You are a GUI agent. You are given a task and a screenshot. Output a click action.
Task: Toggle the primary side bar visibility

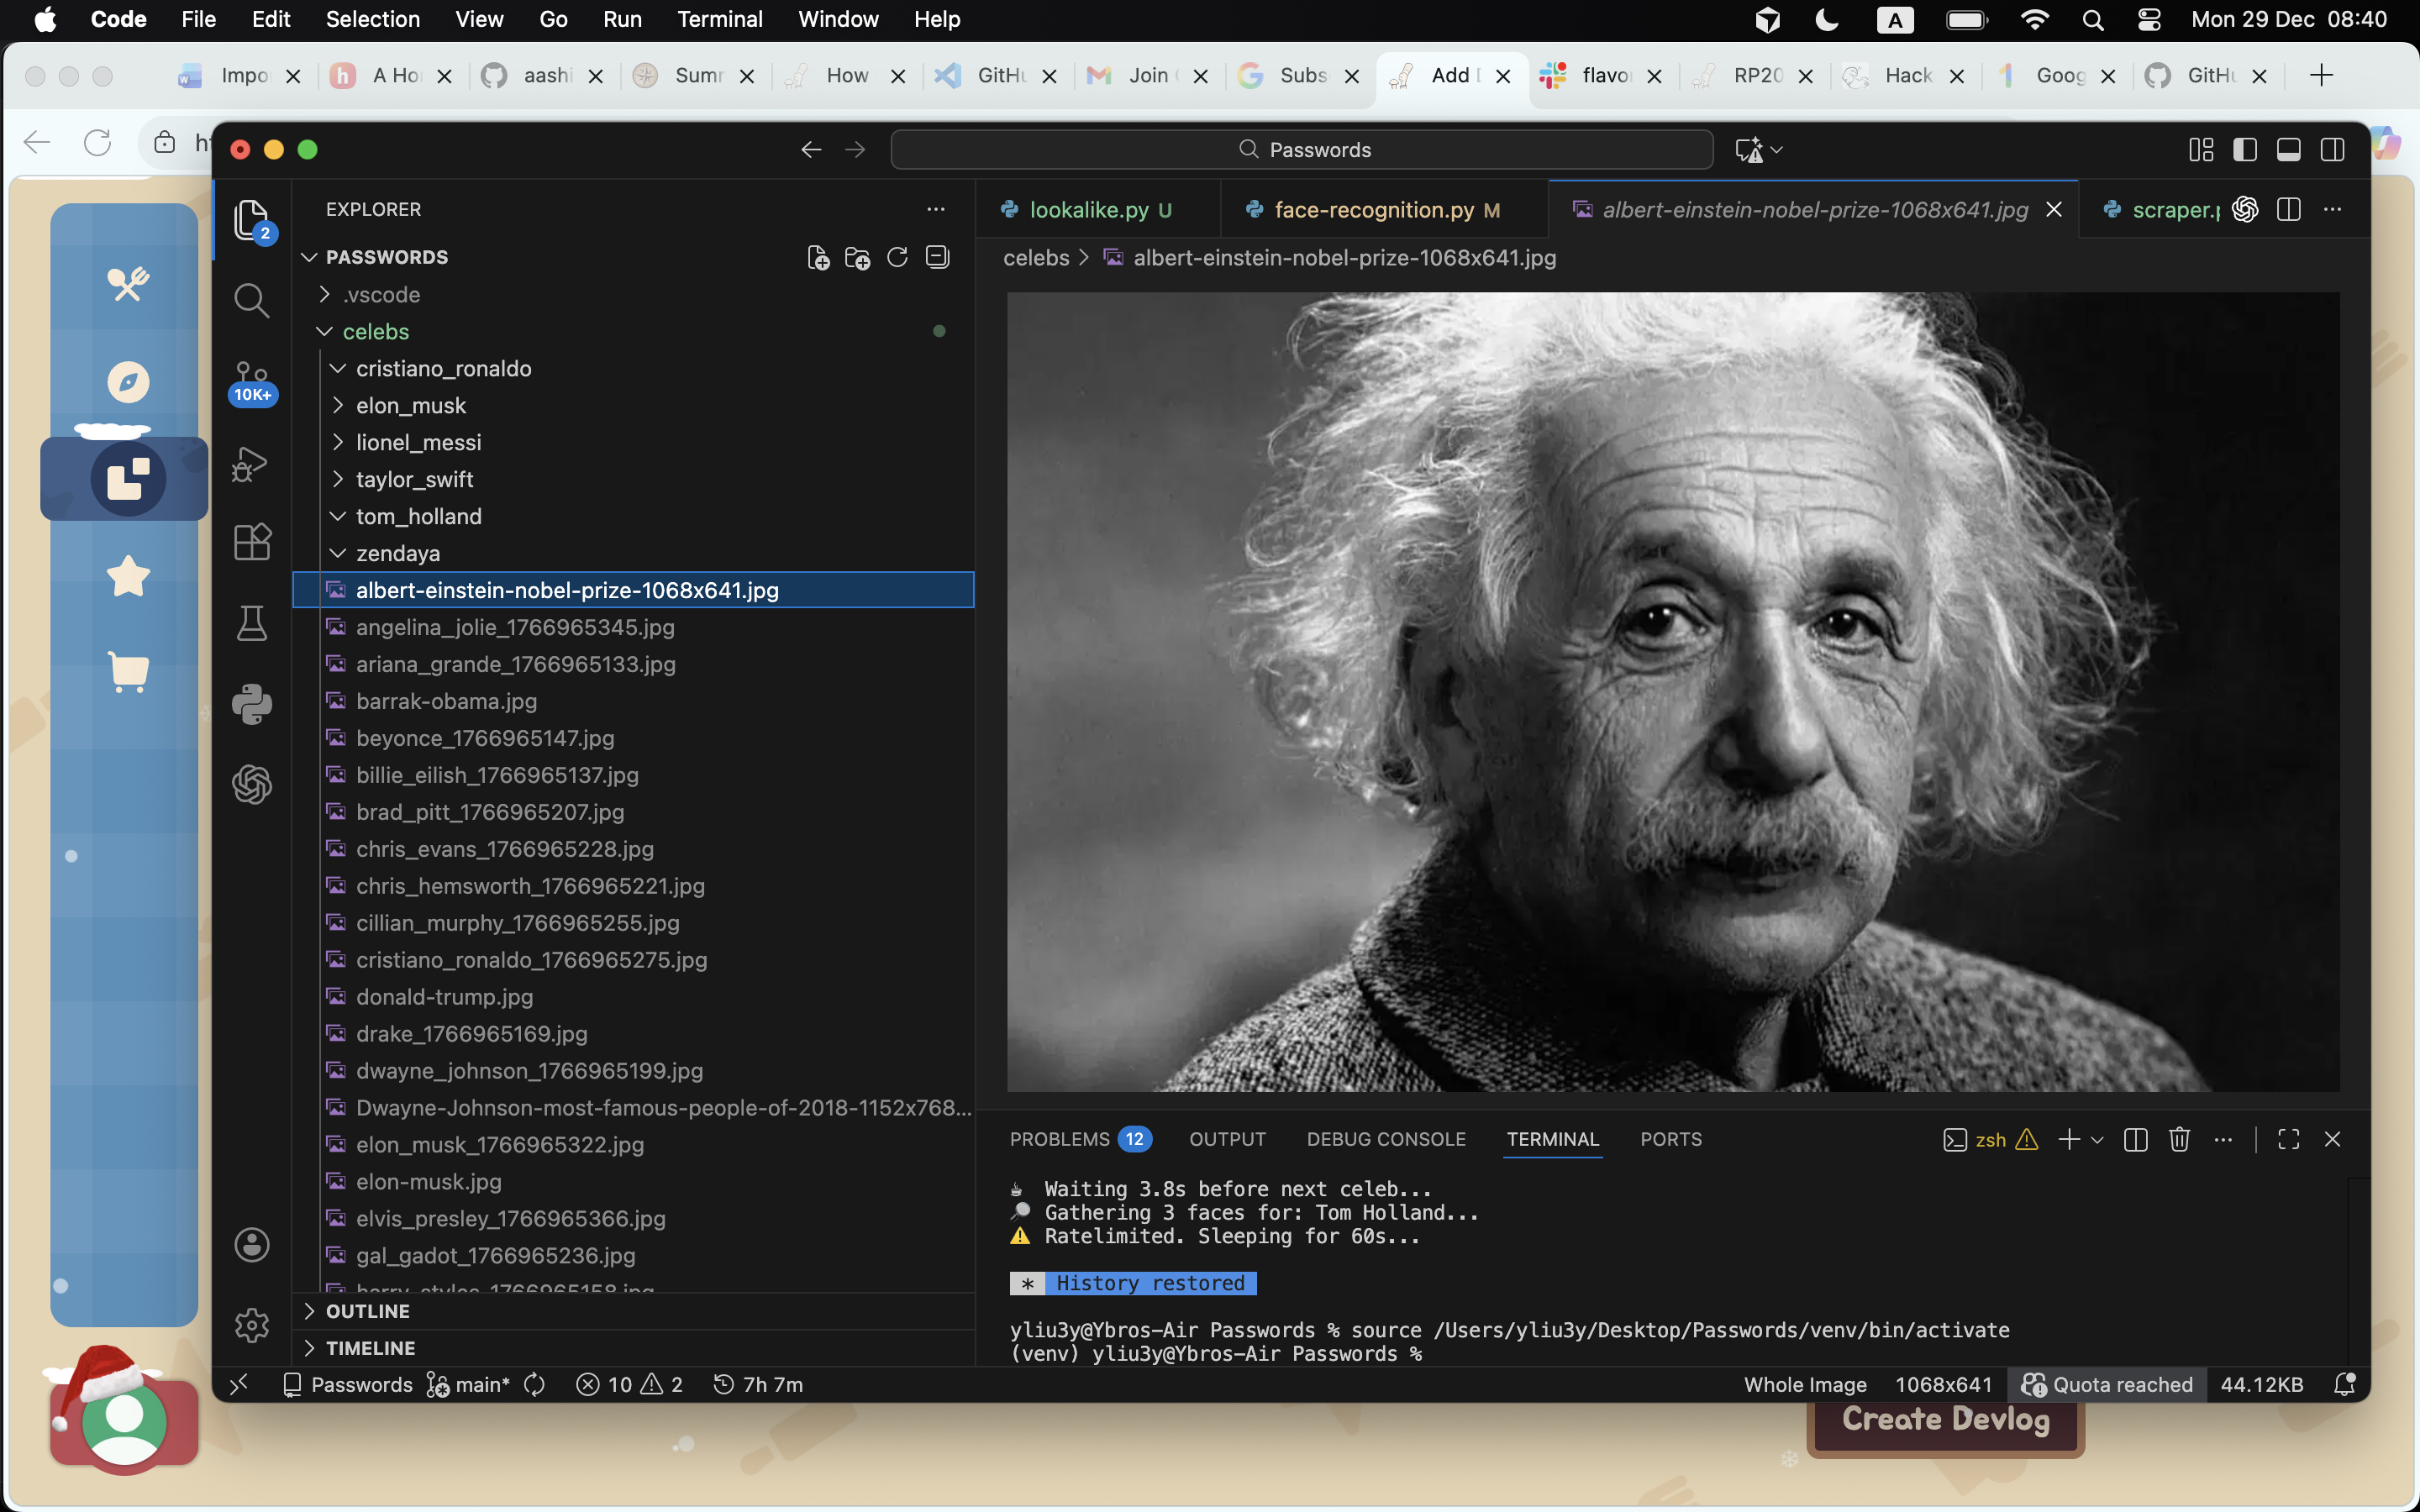pyautogui.click(x=2245, y=150)
